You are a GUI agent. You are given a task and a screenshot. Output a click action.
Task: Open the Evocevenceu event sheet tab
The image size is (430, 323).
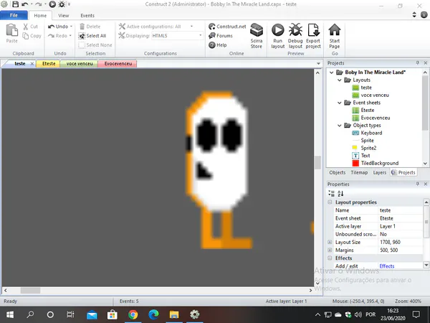[118, 64]
